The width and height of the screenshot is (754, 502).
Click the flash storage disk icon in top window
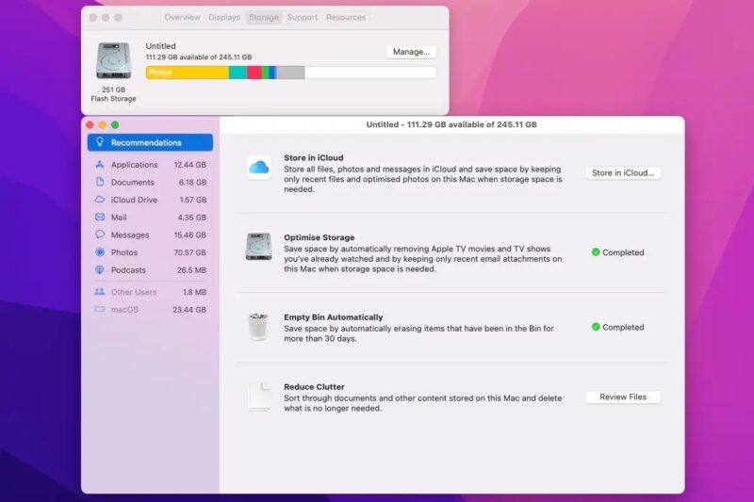113,60
